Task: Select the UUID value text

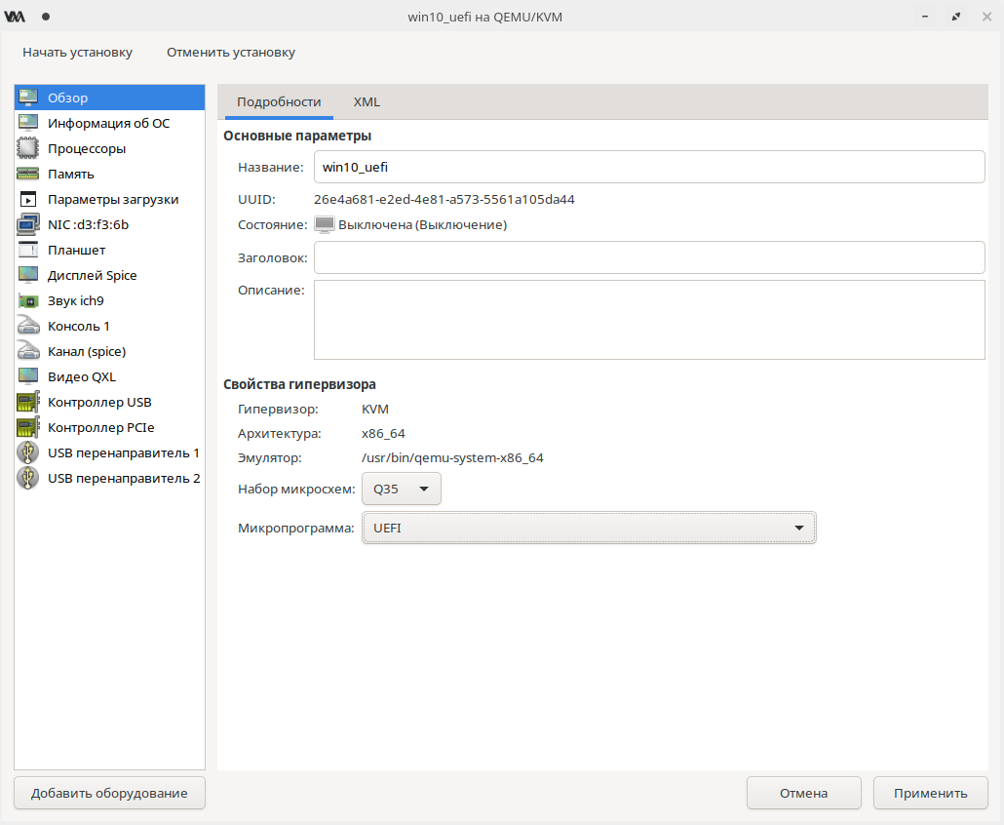Action: [444, 199]
